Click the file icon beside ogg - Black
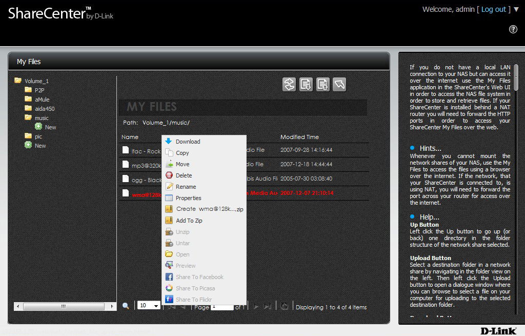The width and height of the screenshot is (525, 336). click(126, 179)
